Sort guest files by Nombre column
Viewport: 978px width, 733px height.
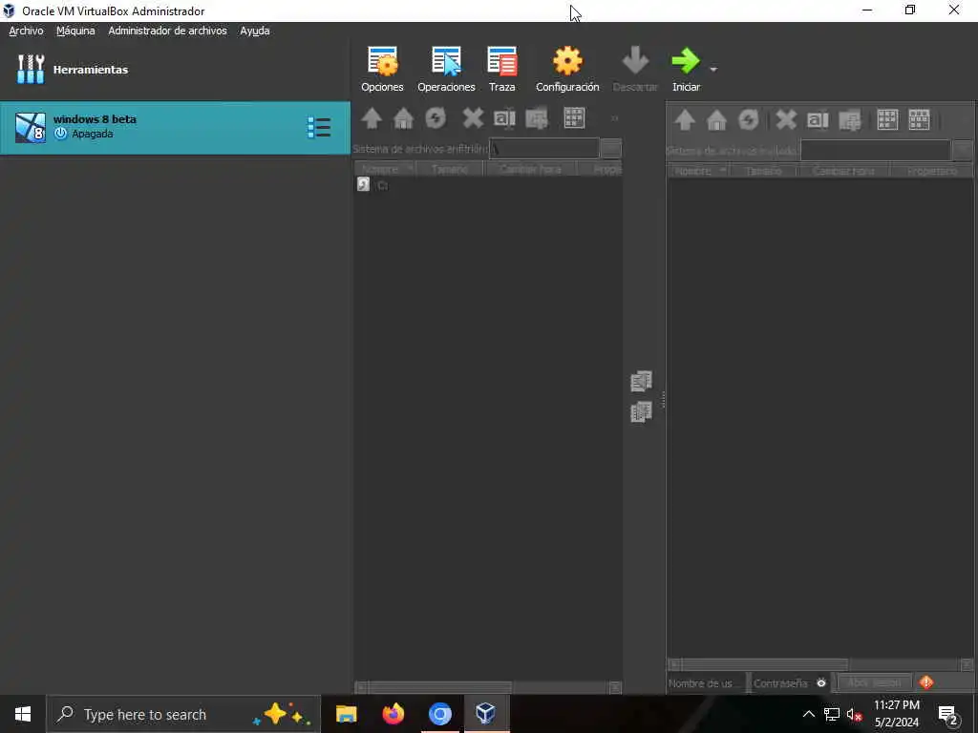click(698, 171)
